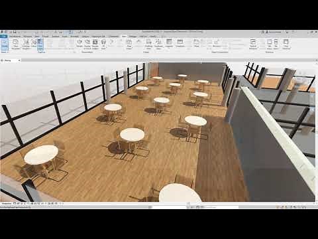Viewport: 318px width, 239px height.
Task: Open the User Interface dropdown
Action: coord(286,44)
